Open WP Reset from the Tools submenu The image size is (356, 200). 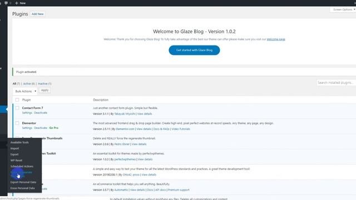click(16, 161)
